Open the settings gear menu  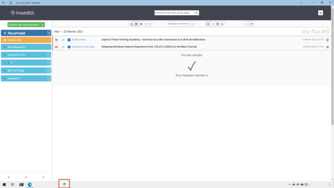321,13
